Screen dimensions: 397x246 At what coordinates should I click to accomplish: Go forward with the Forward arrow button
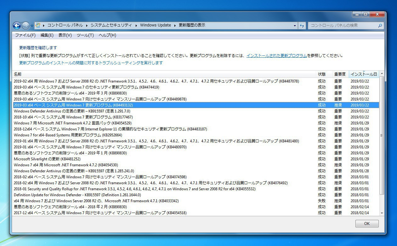(26, 26)
